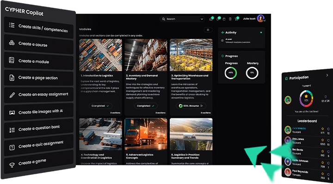Click the pencil icon for essay assignment
The height and width of the screenshot is (184, 333).
[x=12, y=95]
